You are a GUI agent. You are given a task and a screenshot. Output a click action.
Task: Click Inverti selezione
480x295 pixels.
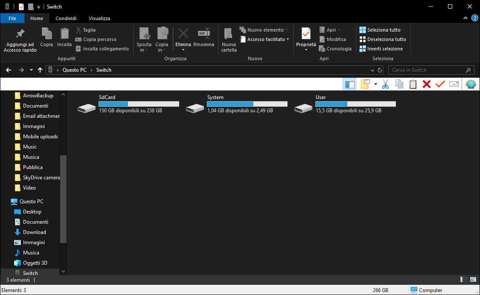click(384, 49)
